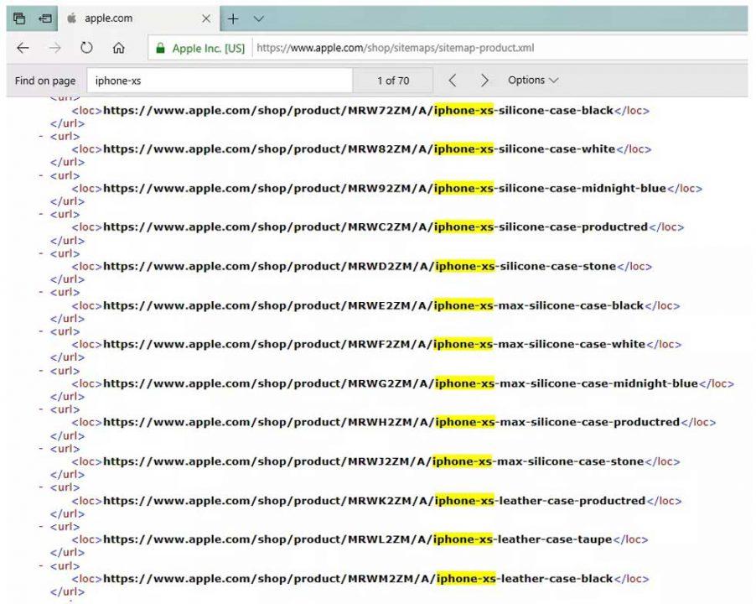
Task: View Apple Inc. [US] certificate info
Action: [209, 49]
